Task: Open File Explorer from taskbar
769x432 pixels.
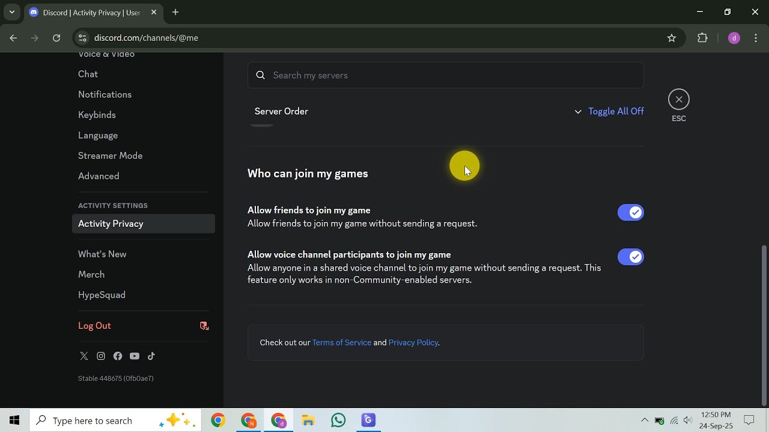Action: 308,421
